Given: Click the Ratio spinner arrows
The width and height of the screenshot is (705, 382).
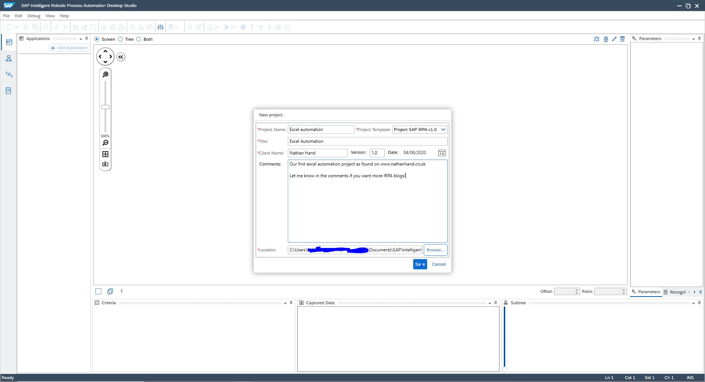Looking at the screenshot, I should (x=624, y=291).
